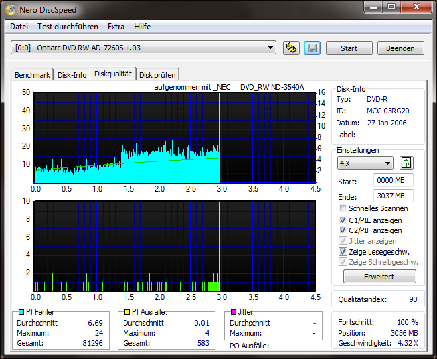Click the disc ID MCC 03RG20

click(x=388, y=111)
